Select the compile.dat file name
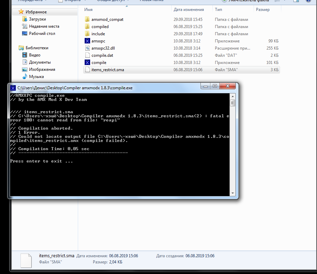The height and width of the screenshot is (274, 317). [x=102, y=55]
